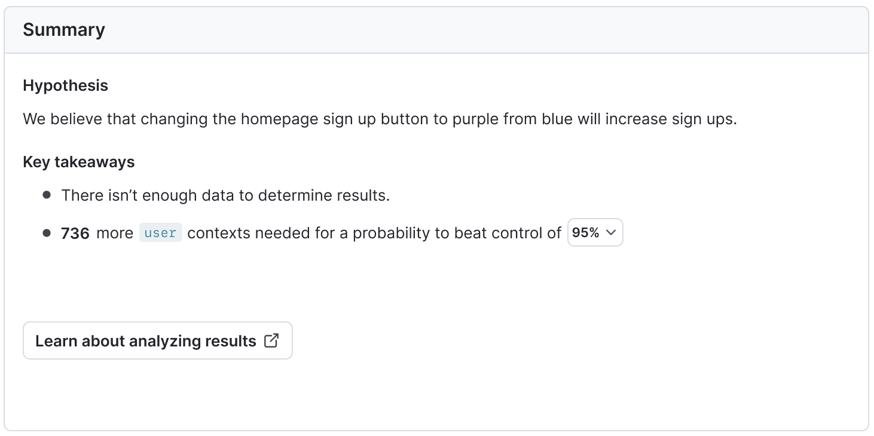Viewport: 874px width, 436px height.
Task: Select the Key takeaways heading
Action: tap(78, 162)
